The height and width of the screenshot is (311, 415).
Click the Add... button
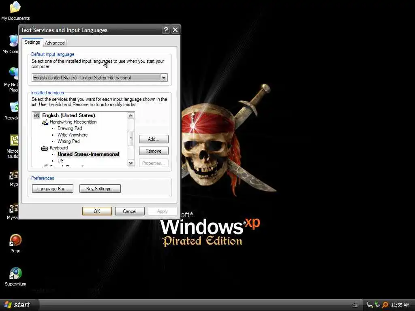[154, 139]
